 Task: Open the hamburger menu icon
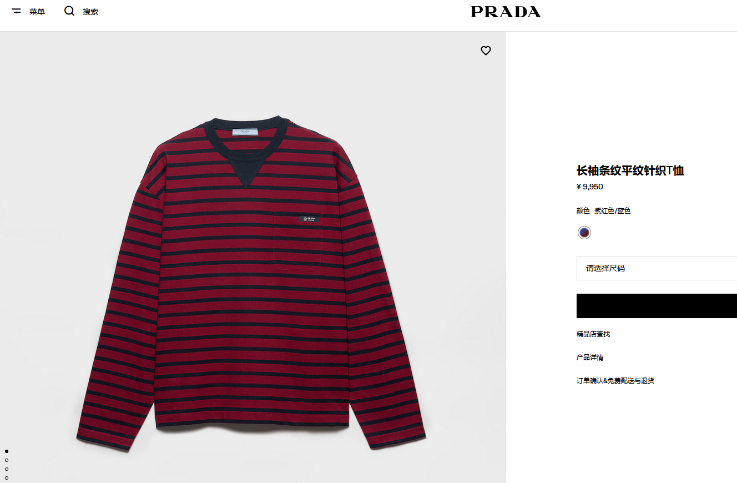[16, 11]
